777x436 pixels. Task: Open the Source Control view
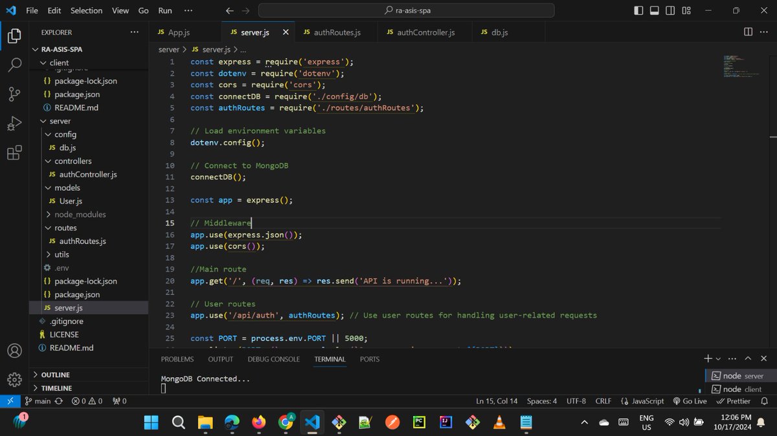tap(14, 94)
